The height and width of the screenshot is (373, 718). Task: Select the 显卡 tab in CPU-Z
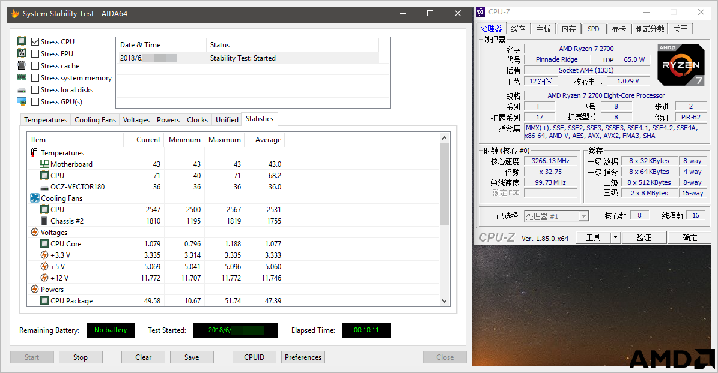pos(619,29)
